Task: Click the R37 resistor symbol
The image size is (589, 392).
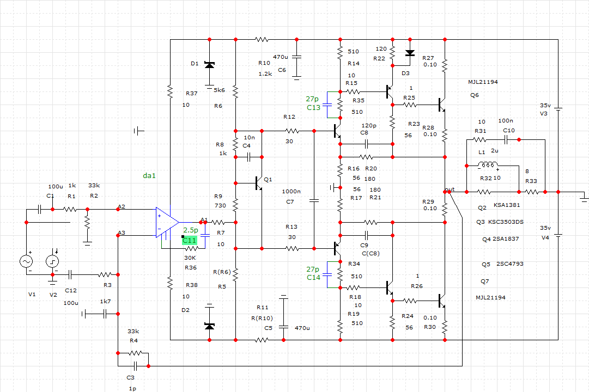Action: pyautogui.click(x=170, y=92)
